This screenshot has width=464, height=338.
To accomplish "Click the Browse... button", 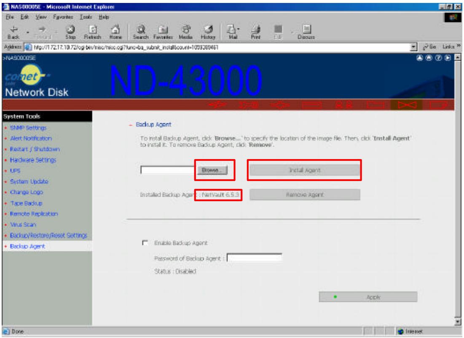I will point(212,170).
